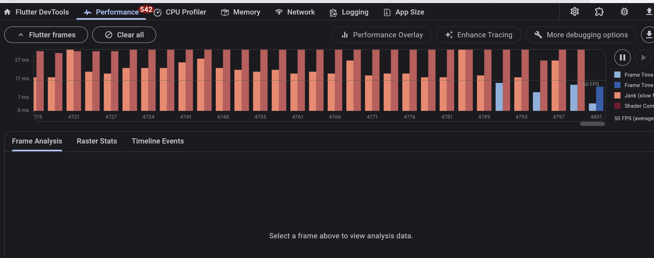Switch to the Timeline Events tab
Screen dimensions: 654x258
pyautogui.click(x=158, y=141)
